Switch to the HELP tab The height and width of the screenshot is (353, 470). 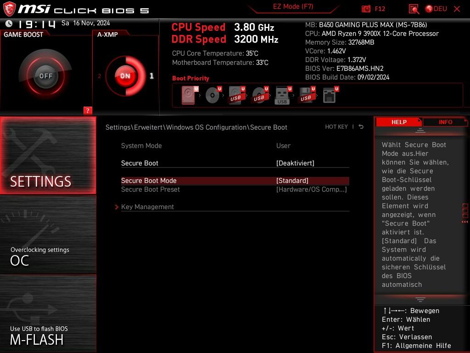point(399,122)
